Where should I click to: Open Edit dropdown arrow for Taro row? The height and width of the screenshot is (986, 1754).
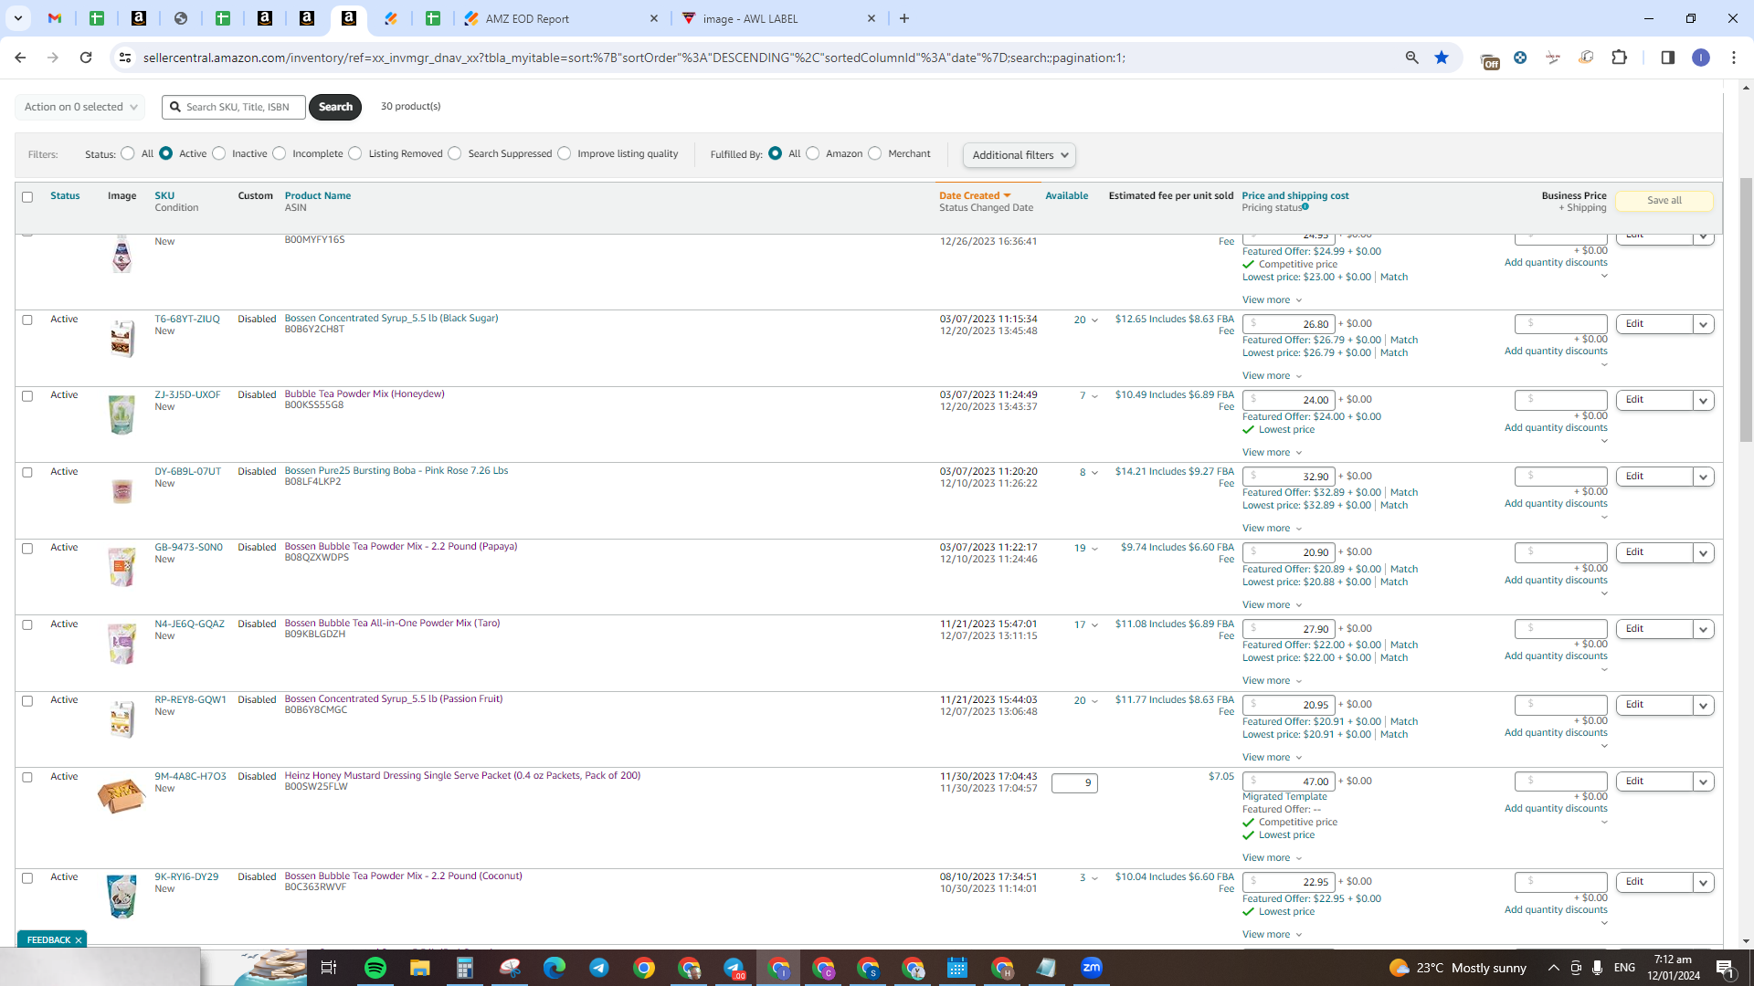1703,630
